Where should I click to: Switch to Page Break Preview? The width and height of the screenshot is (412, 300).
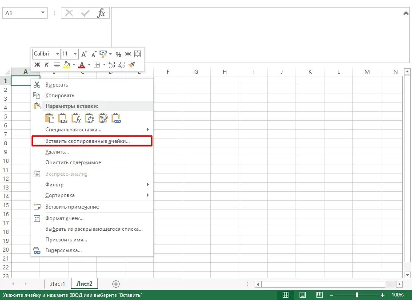[x=320, y=295]
